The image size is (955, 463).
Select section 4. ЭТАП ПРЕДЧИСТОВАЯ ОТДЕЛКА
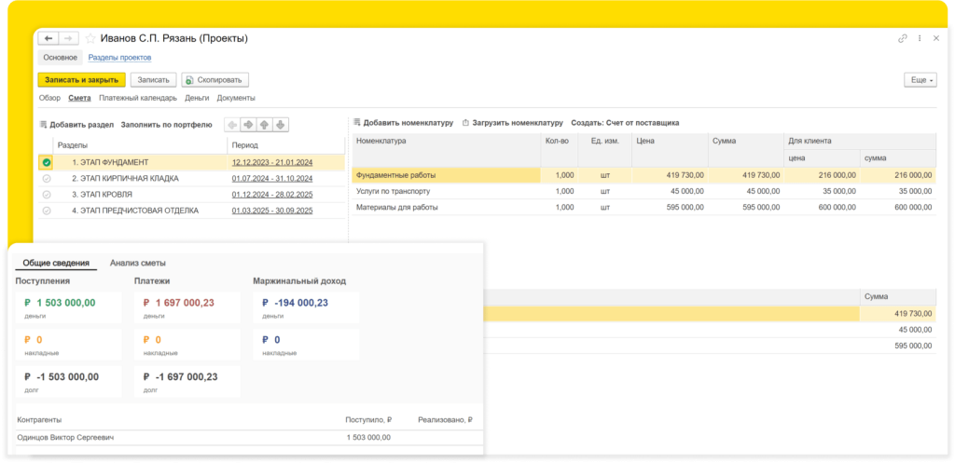click(x=135, y=211)
